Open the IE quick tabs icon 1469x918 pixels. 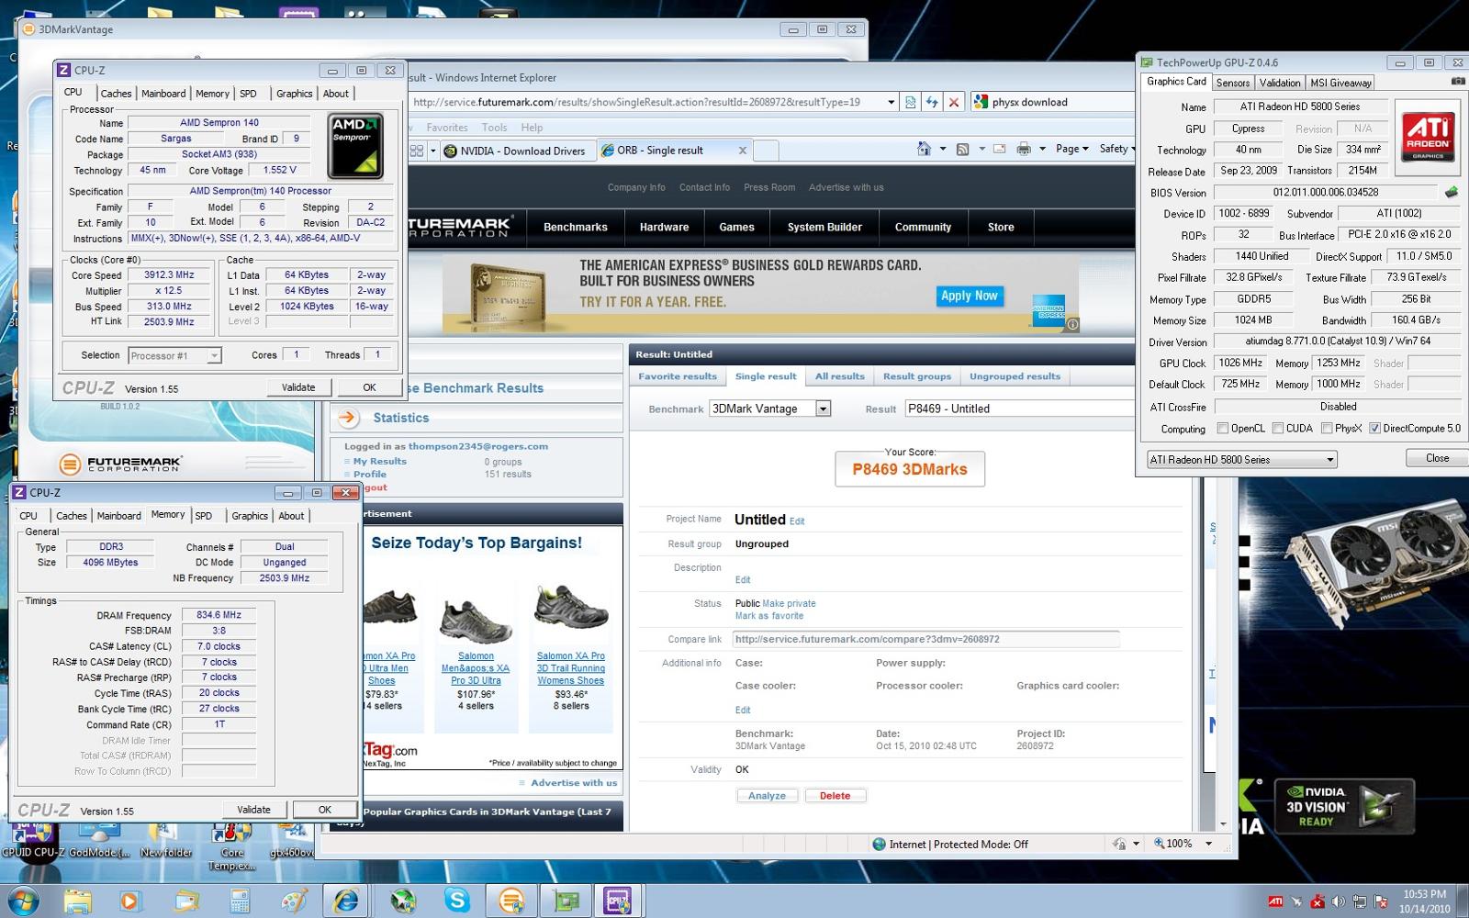coord(417,151)
